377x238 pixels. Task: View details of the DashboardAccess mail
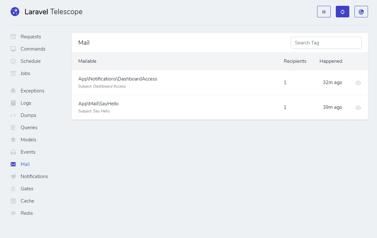click(x=358, y=83)
